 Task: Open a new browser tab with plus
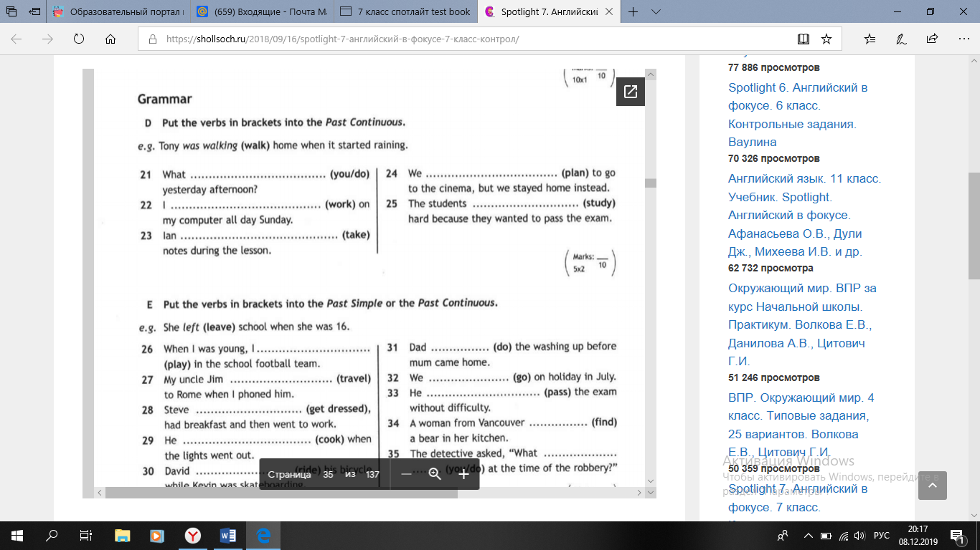click(x=633, y=12)
